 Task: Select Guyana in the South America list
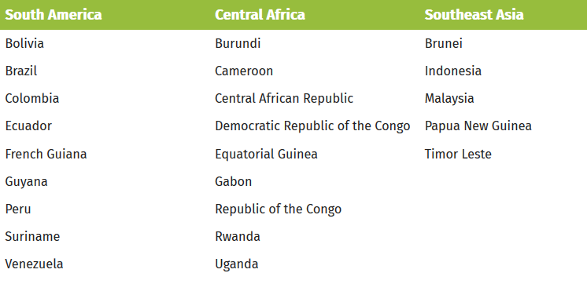tap(26, 182)
